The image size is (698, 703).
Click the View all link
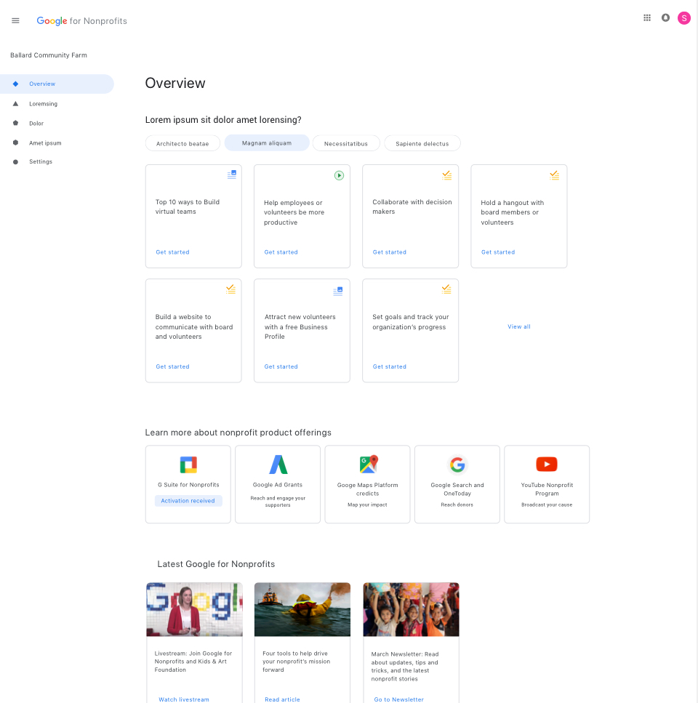(519, 326)
